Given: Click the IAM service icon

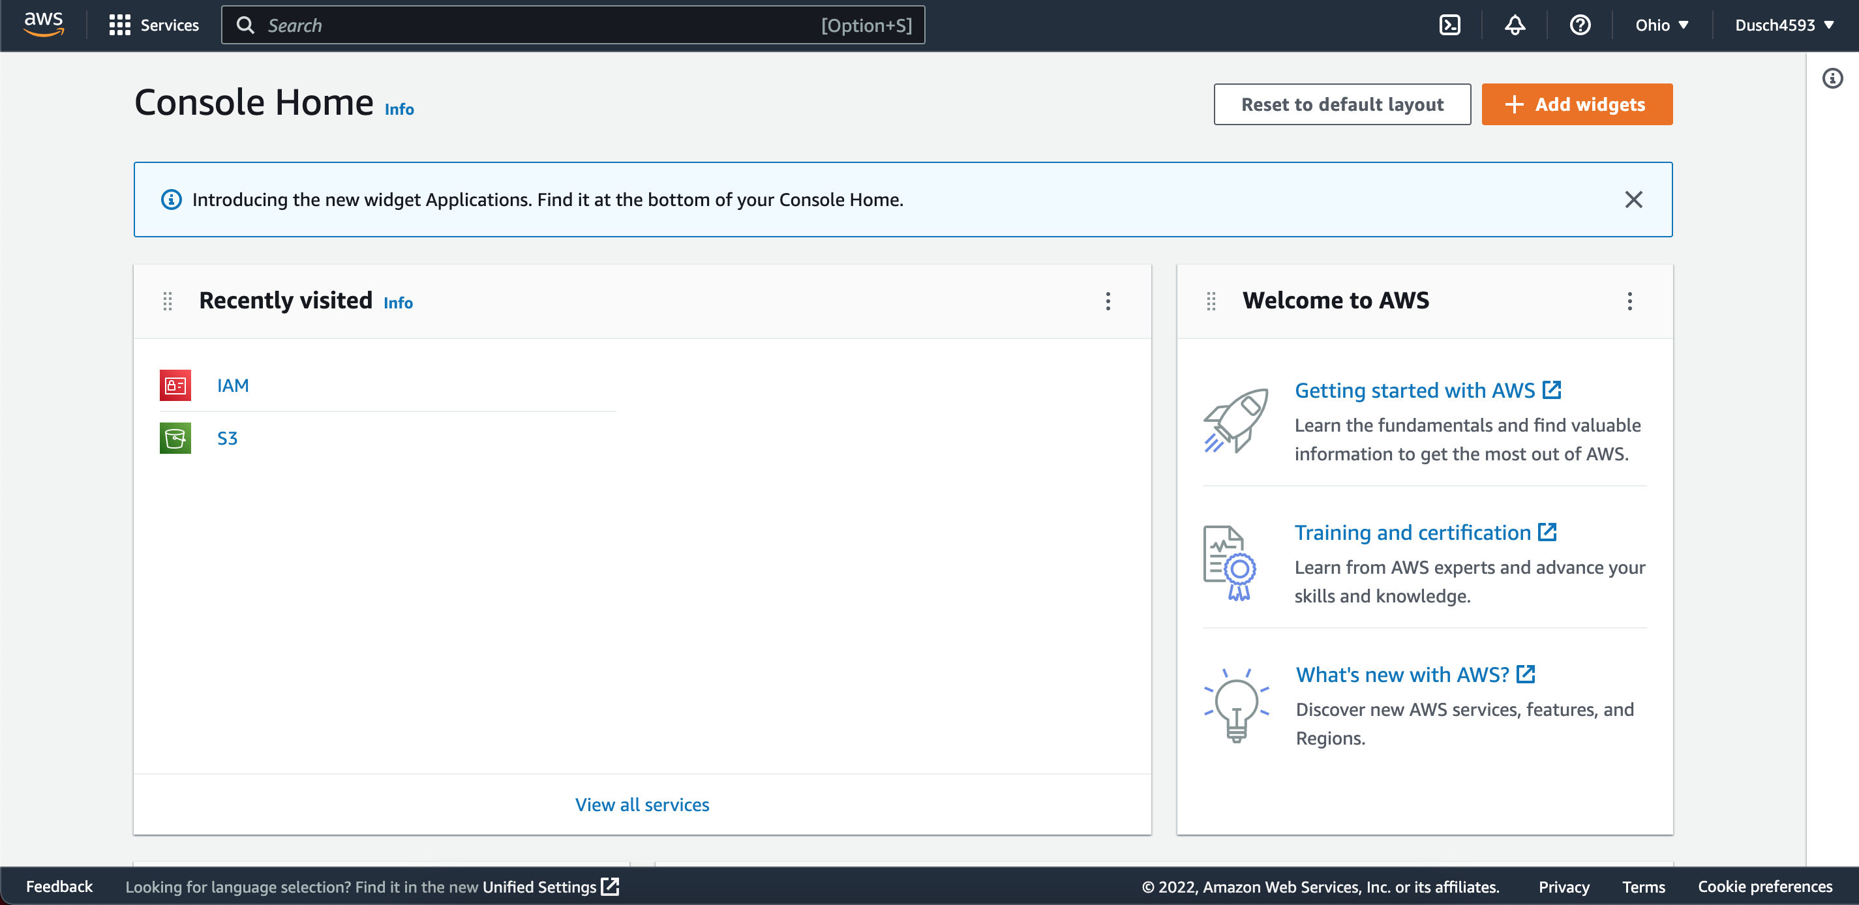Looking at the screenshot, I should point(175,385).
